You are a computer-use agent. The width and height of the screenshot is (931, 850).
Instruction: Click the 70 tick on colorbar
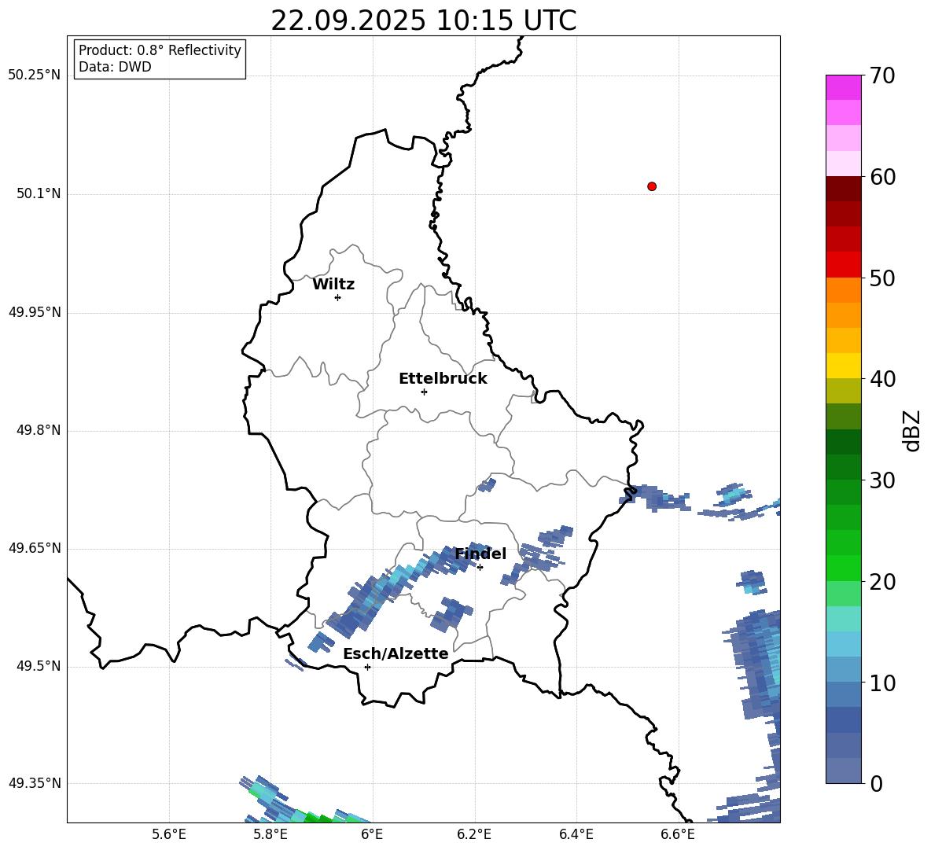(882, 75)
